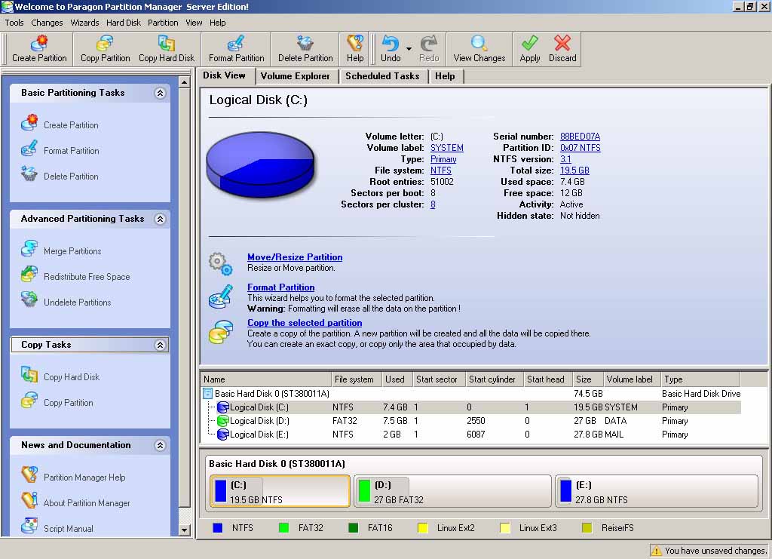Open the Undo history dropdown arrow
This screenshot has width=772, height=559.
[409, 49]
